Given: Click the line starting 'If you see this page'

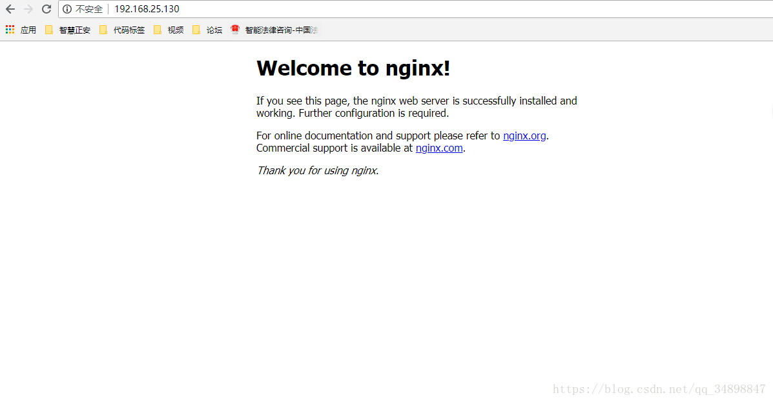Looking at the screenshot, I should [417, 101].
